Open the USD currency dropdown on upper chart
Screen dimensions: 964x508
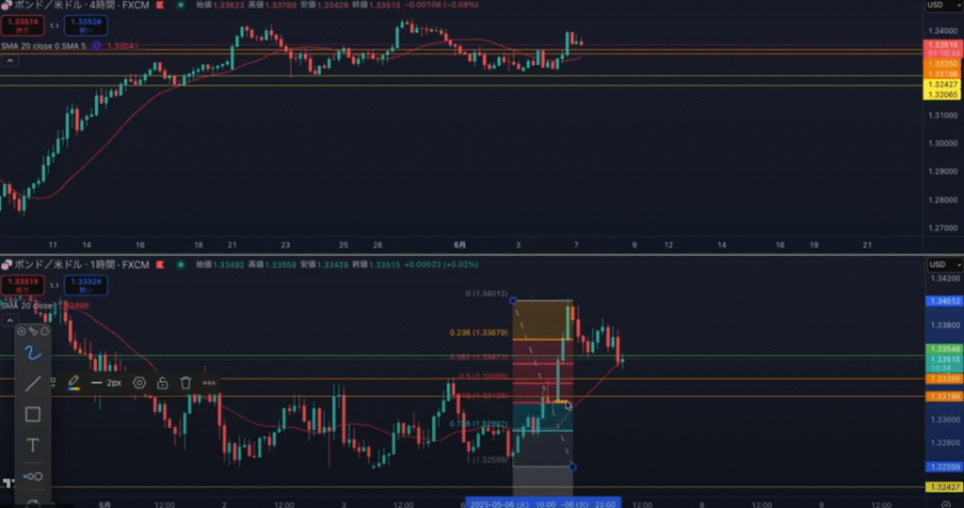(935, 5)
